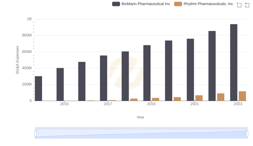Select BioMarin bar for 2020
This screenshot has height=146, width=253.
(x=169, y=71)
